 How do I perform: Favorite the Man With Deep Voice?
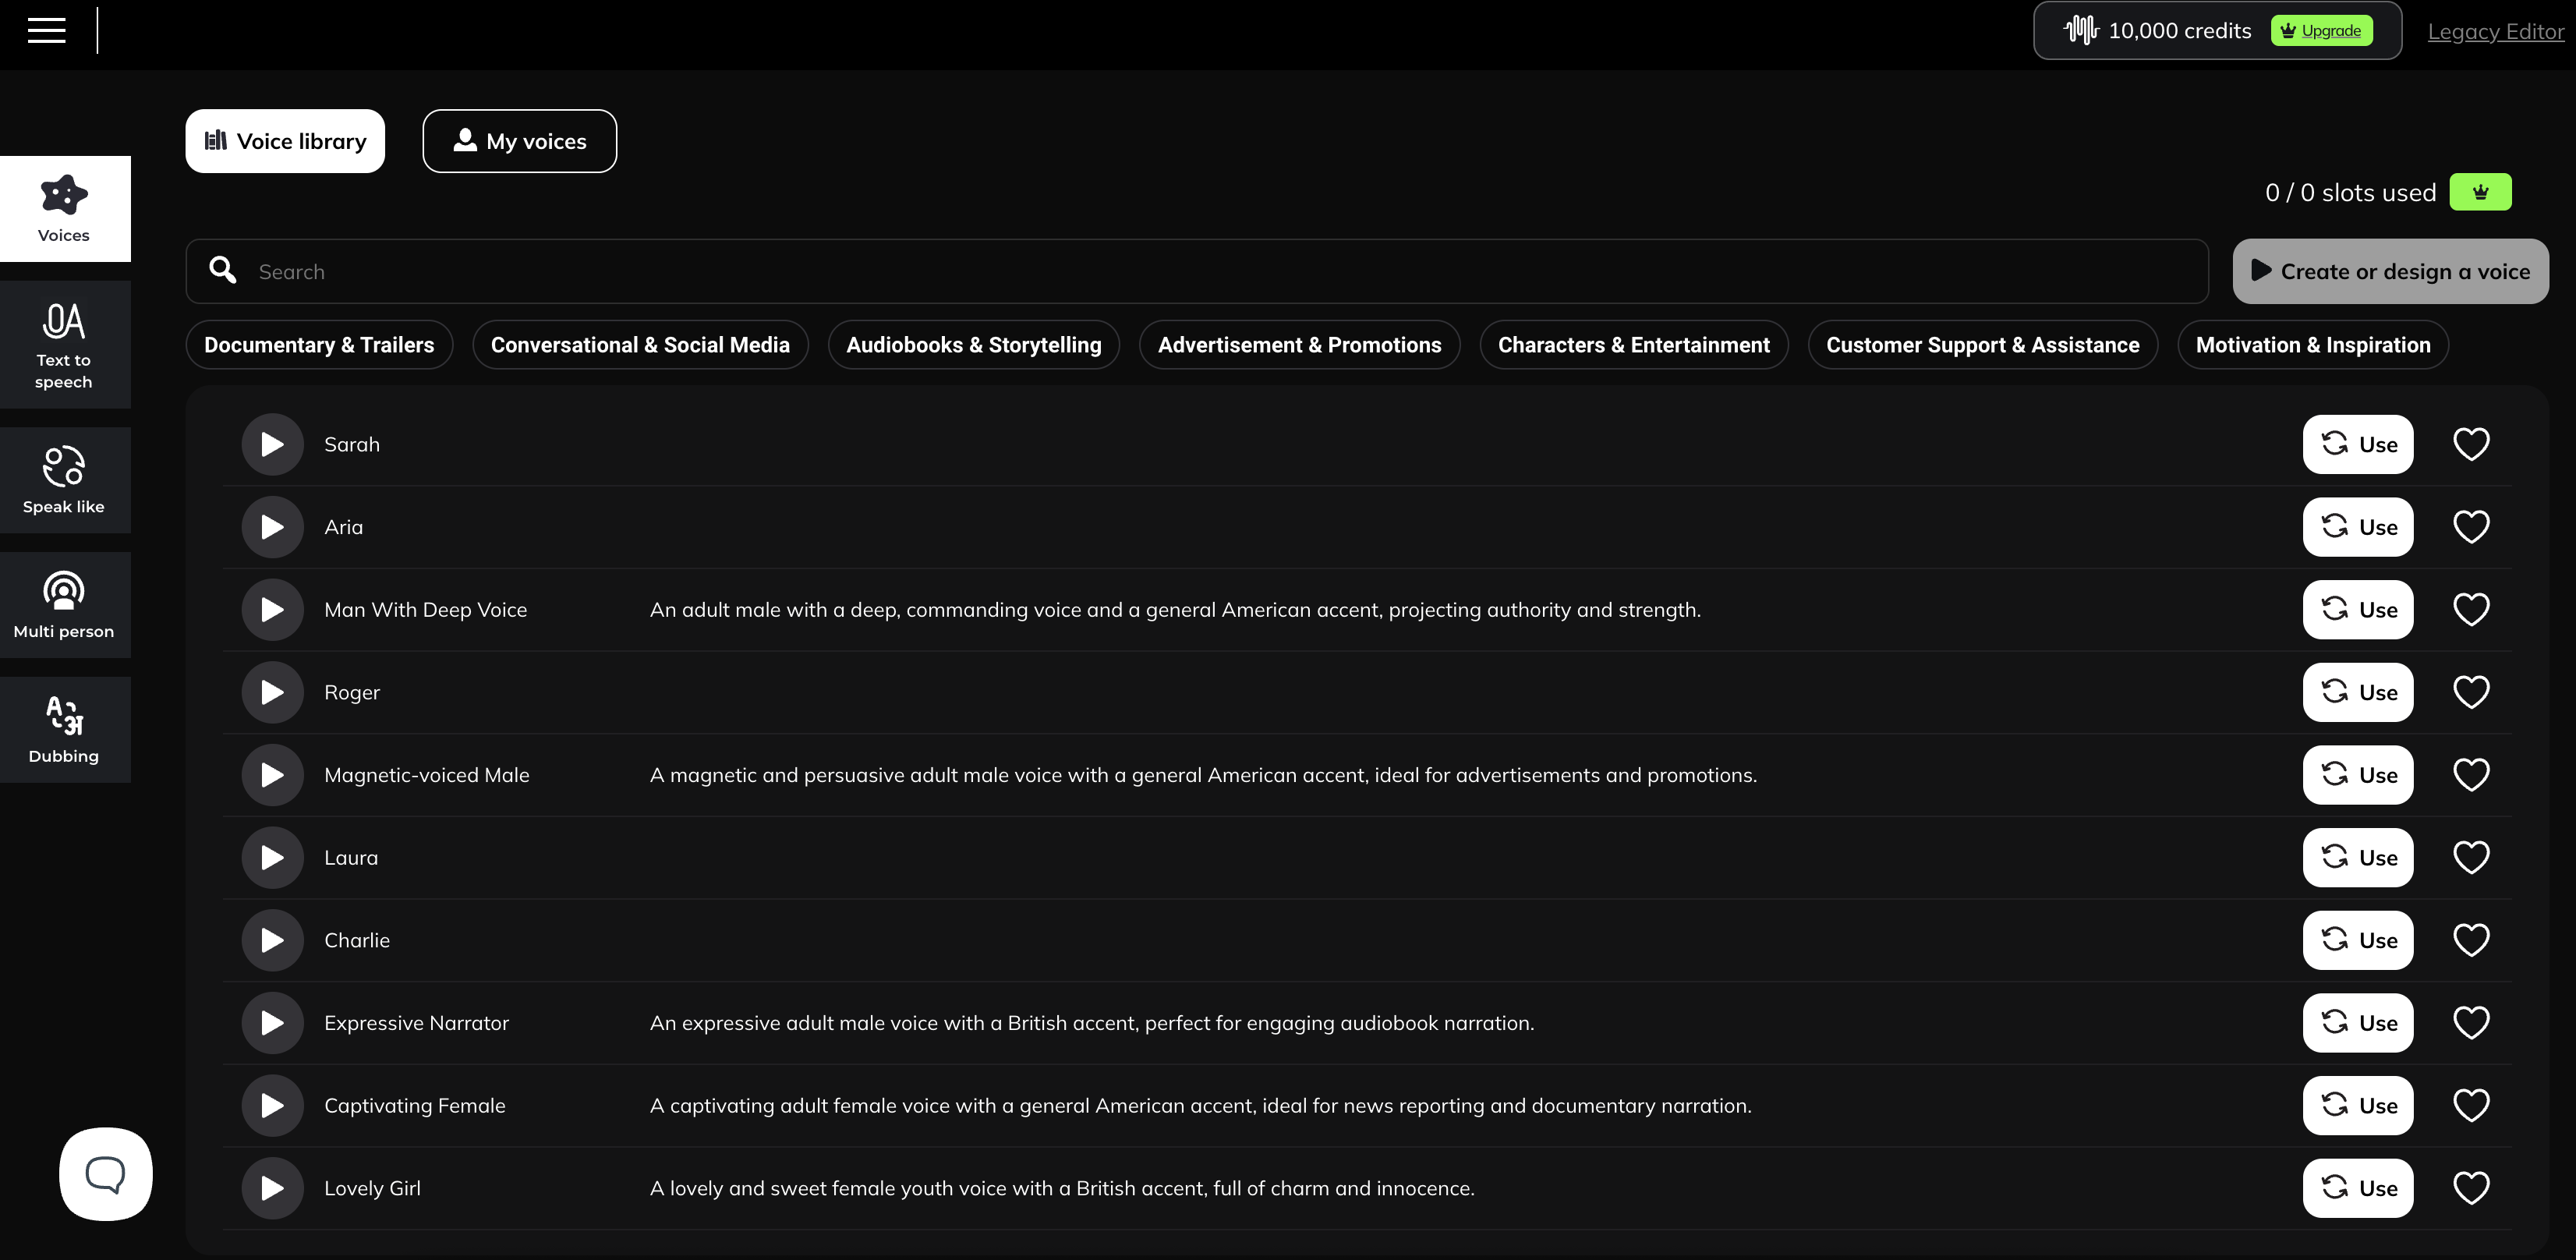2471,608
